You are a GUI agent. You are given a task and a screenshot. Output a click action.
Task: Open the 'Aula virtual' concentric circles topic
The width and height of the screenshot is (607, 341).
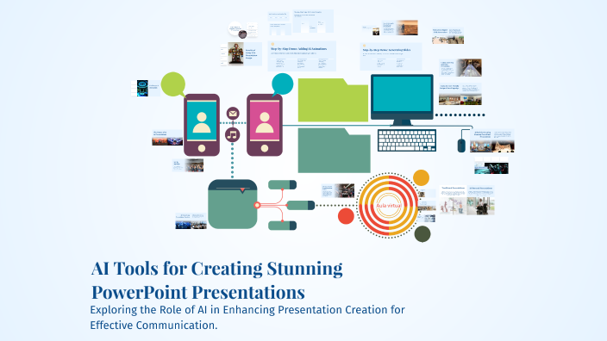[x=388, y=206]
